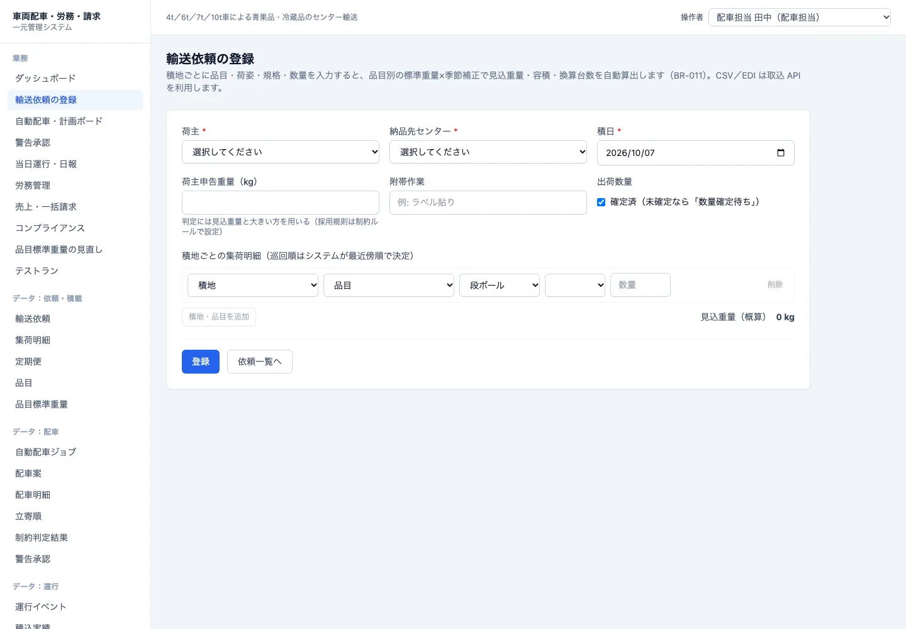The height and width of the screenshot is (629, 906).
Task: Open the empty 規格 dropdown beside 段ボール
Action: coord(575,285)
